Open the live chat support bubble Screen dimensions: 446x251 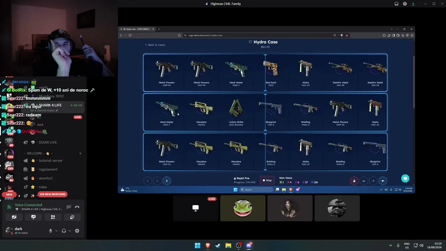(405, 178)
